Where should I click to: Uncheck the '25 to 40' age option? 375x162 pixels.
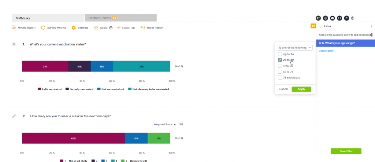tap(280, 60)
